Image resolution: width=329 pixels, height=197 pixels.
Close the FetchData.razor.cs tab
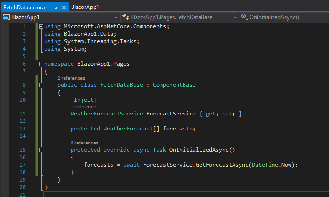click(63, 8)
